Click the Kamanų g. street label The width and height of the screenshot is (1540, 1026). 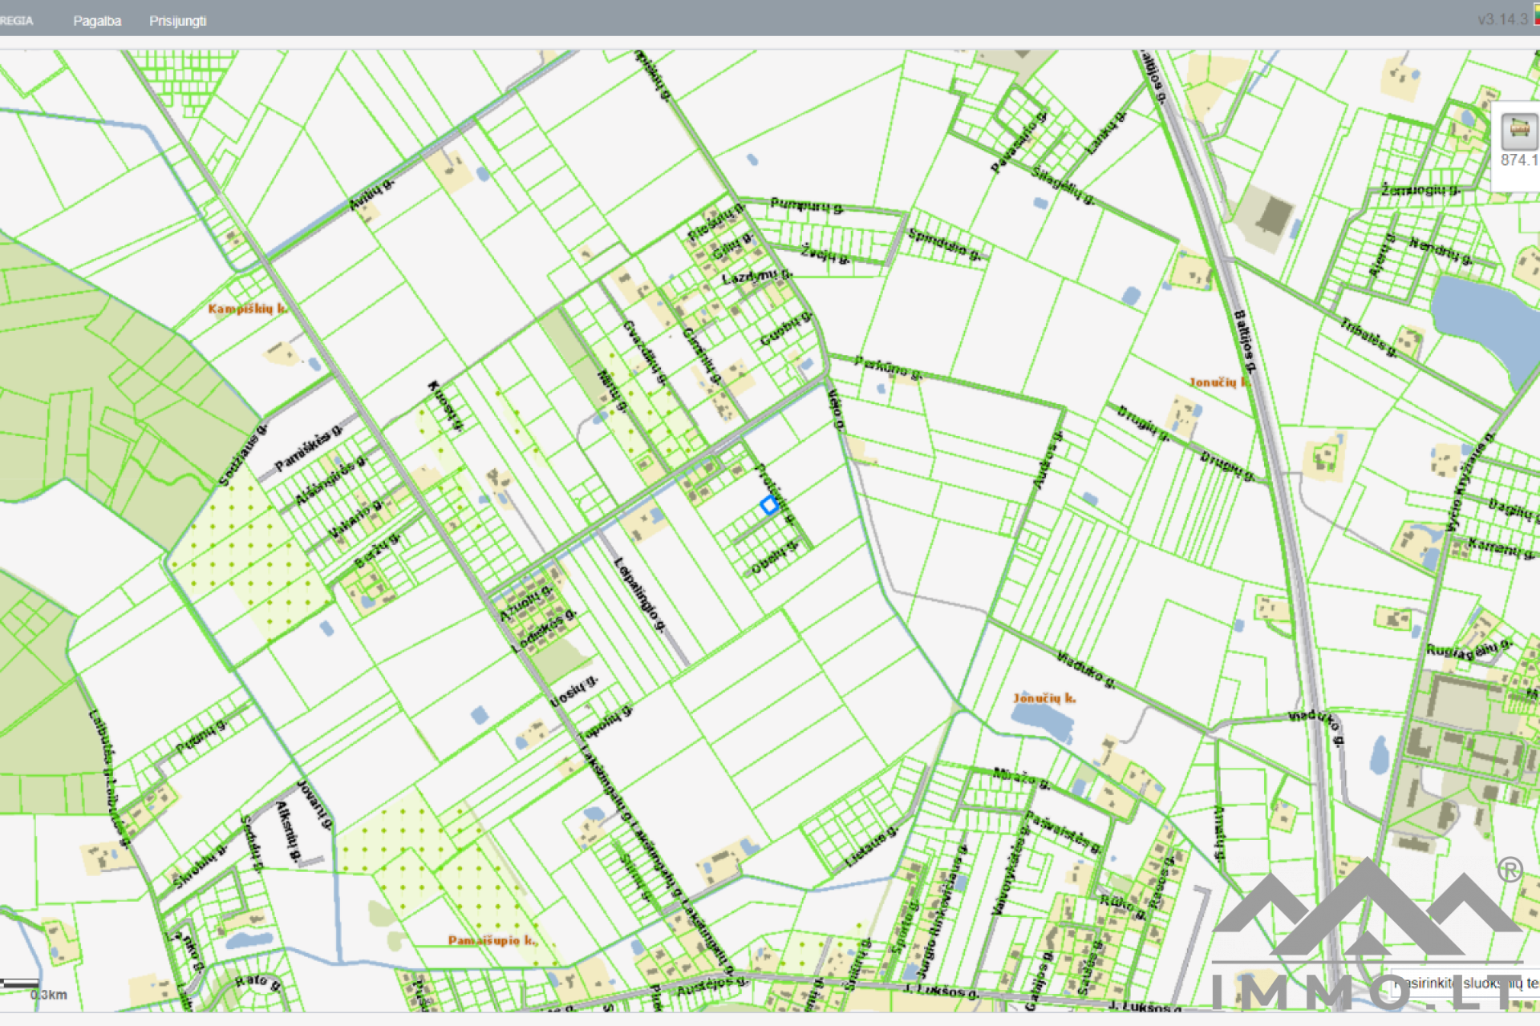tap(1502, 548)
